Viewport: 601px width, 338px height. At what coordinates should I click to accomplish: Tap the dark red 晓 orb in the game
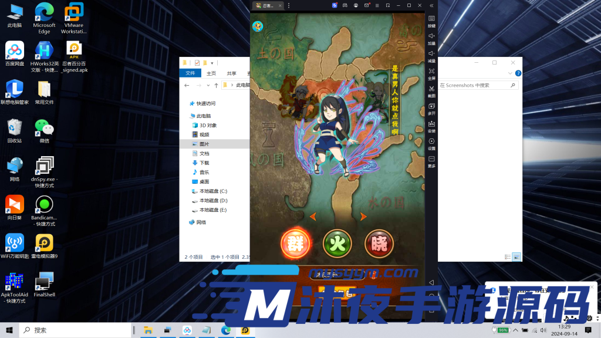tap(379, 241)
